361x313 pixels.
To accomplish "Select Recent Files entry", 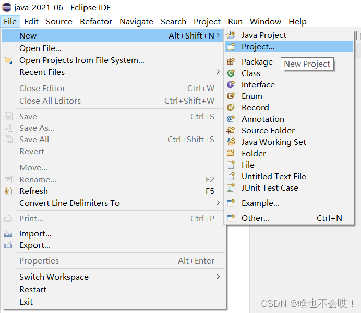I will (113, 72).
